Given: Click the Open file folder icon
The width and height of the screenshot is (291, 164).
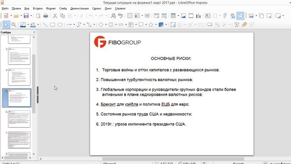Looking at the screenshot, I should point(16,16).
